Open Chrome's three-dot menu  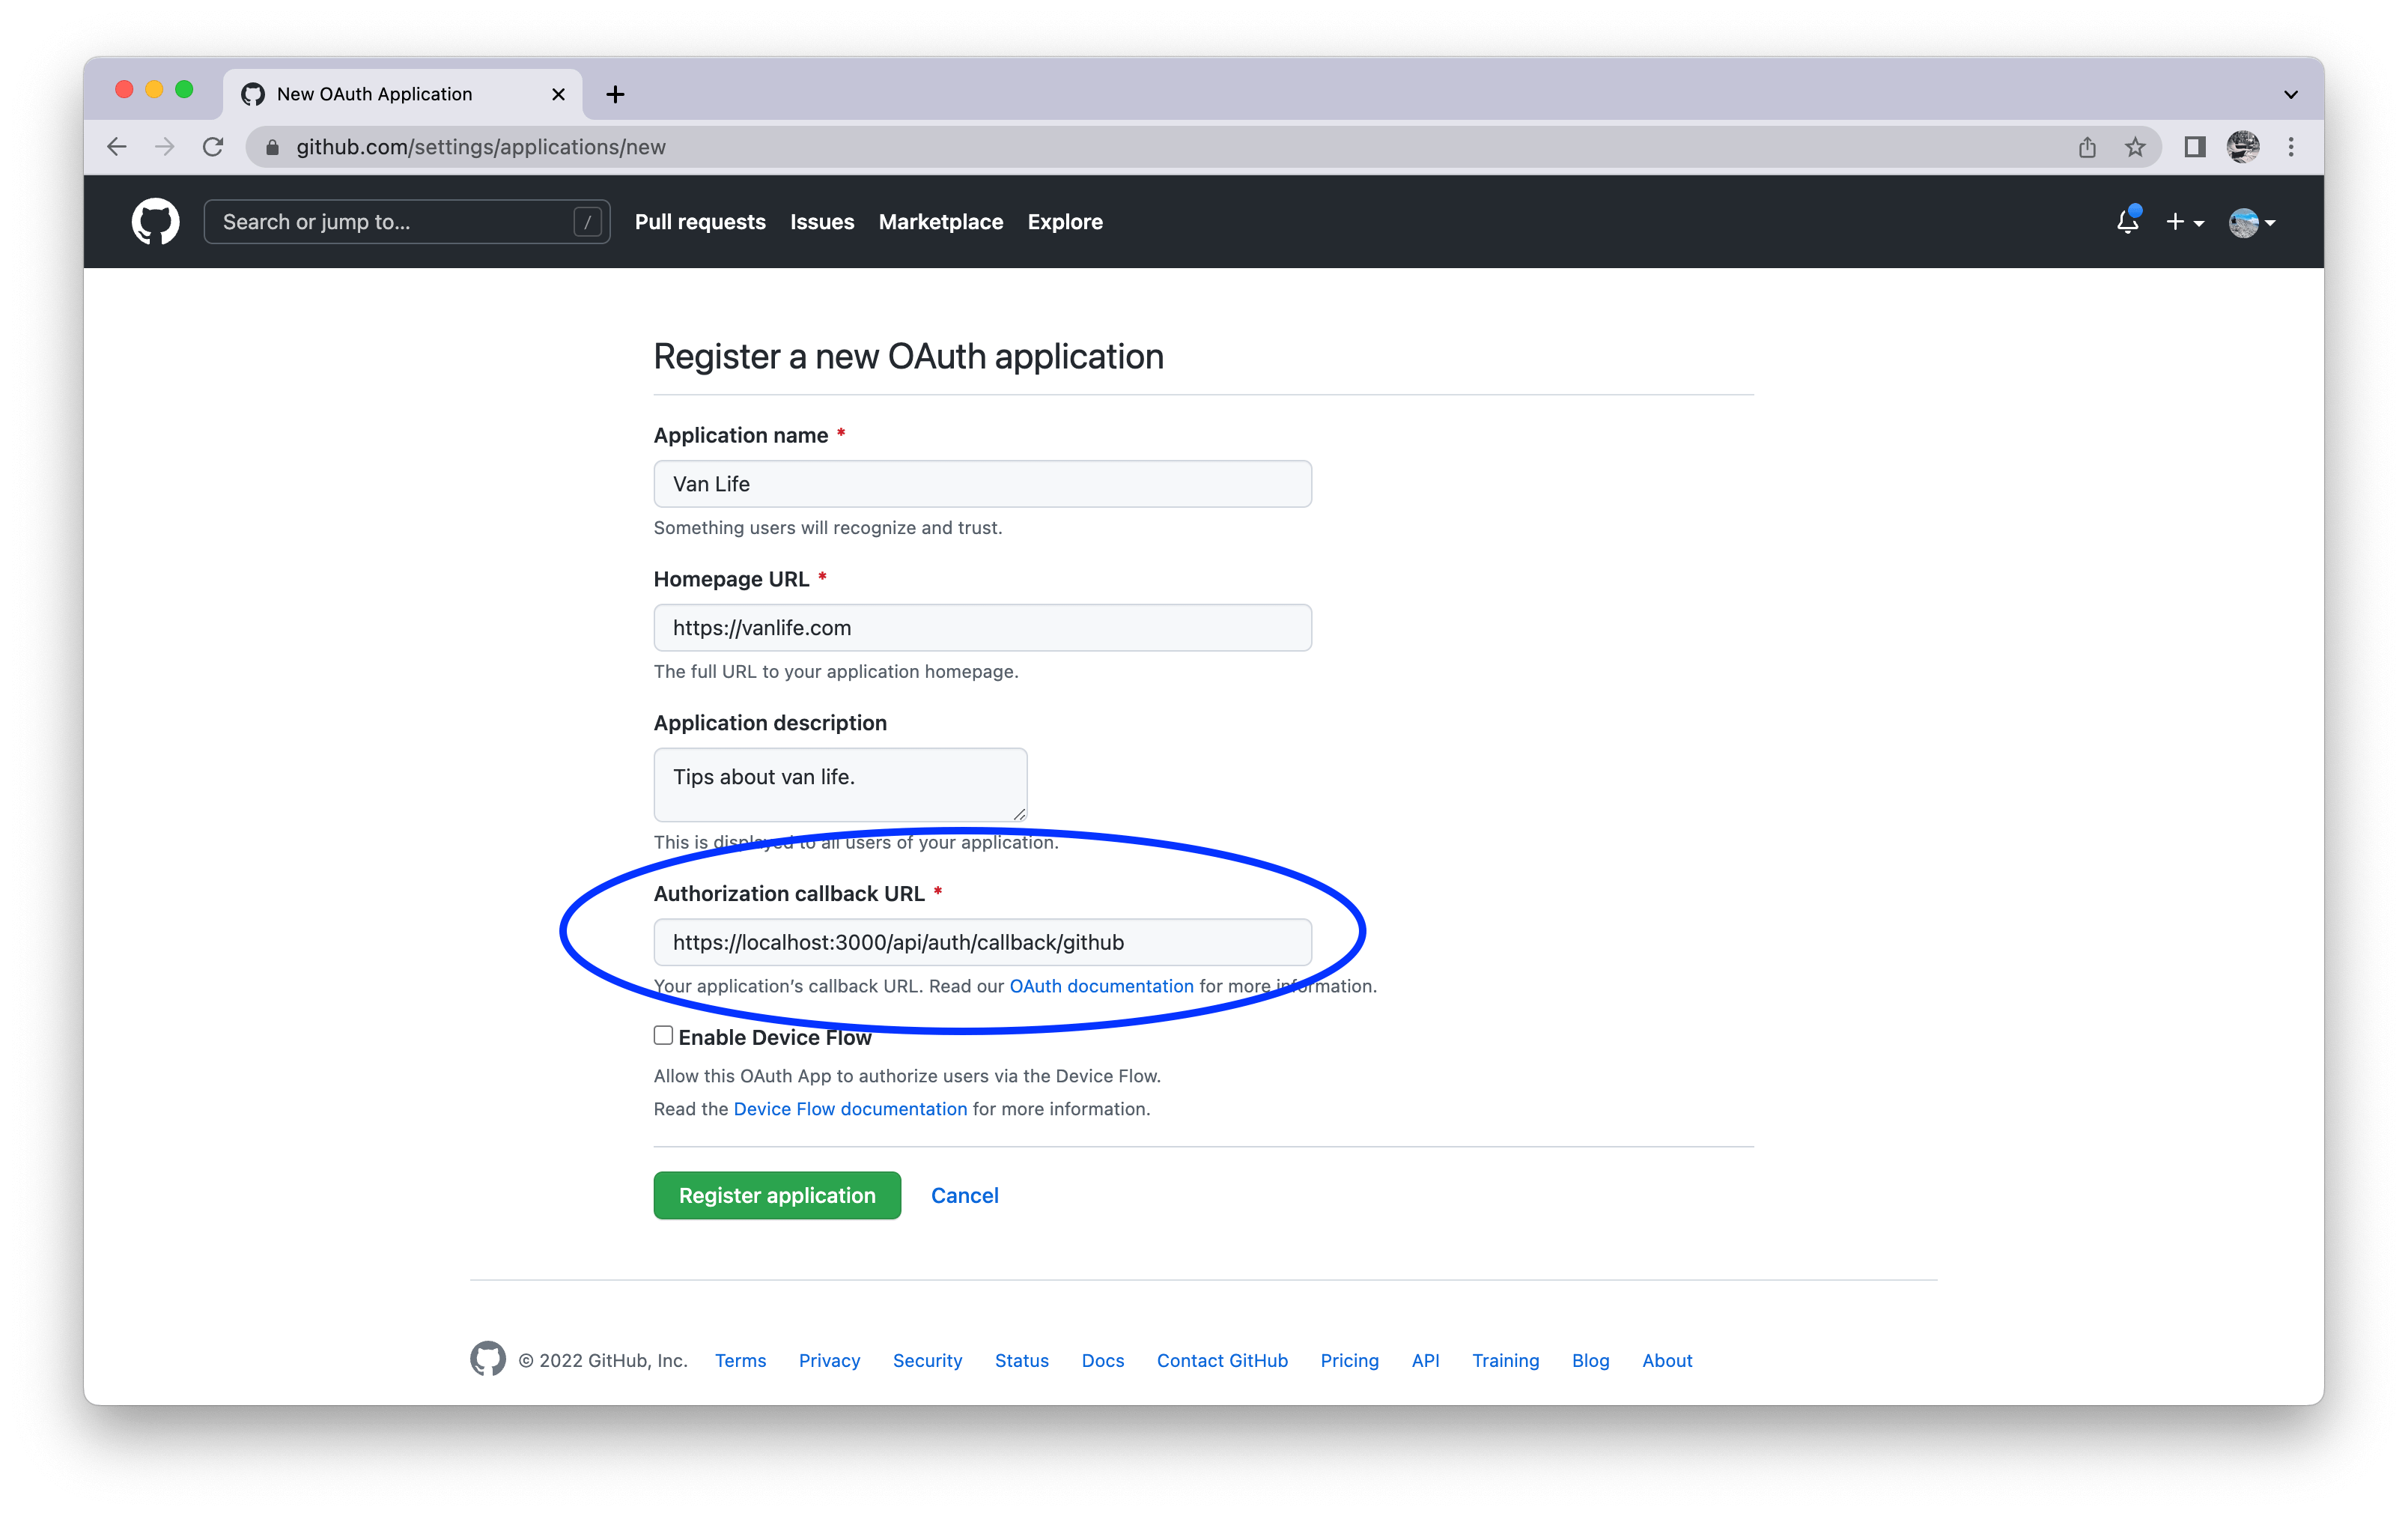(2291, 147)
